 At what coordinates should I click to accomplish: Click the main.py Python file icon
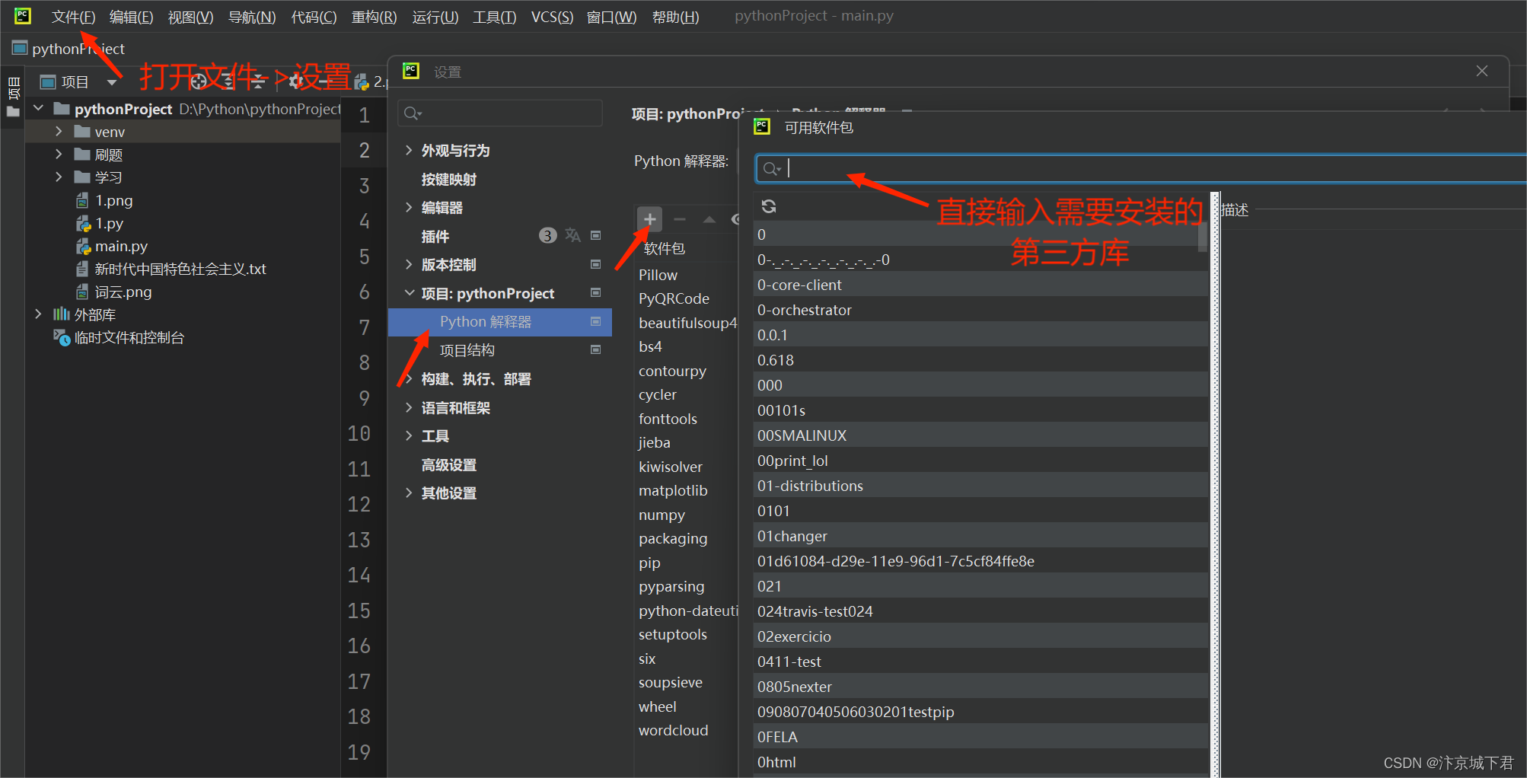[x=83, y=247]
